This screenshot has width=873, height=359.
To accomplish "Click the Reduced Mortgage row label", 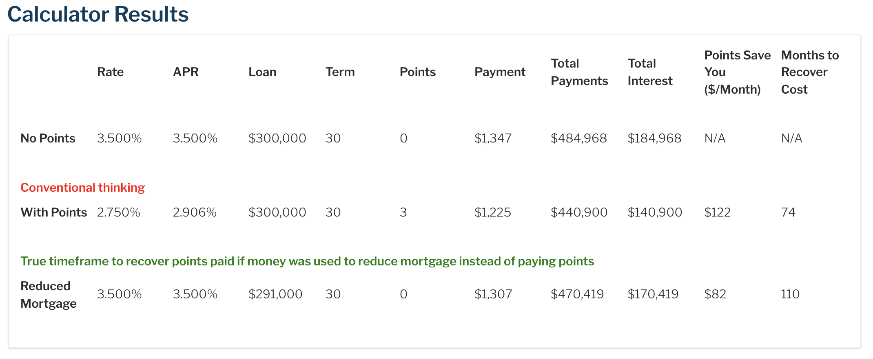I will (49, 295).
